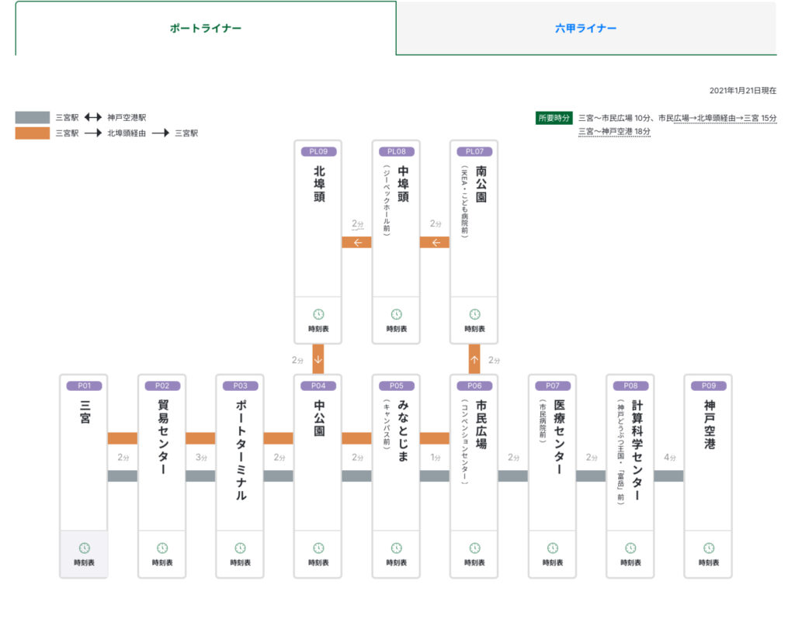Viewport: 795px width, 633px height.
Task: Select the ポートライナー tab
Action: pos(206,29)
